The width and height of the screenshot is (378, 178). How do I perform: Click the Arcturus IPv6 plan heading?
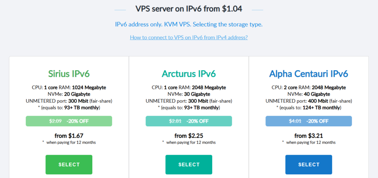coord(189,73)
